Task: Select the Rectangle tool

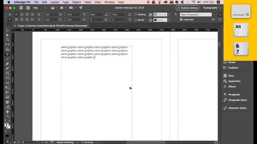Action: tap(7, 78)
